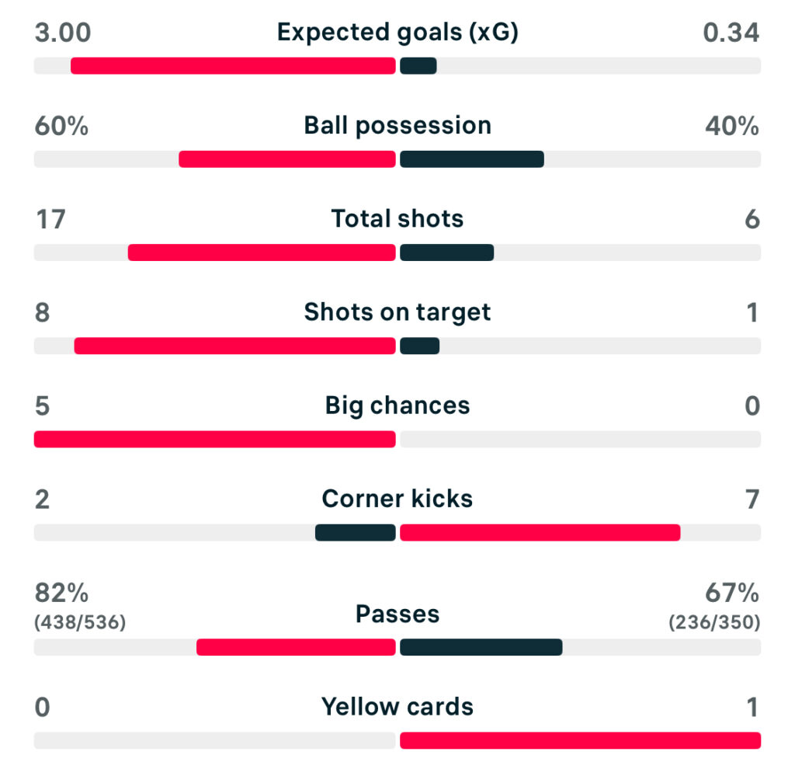This screenshot has width=795, height=783.
Task: Click the Total shots label
Action: [x=397, y=219]
